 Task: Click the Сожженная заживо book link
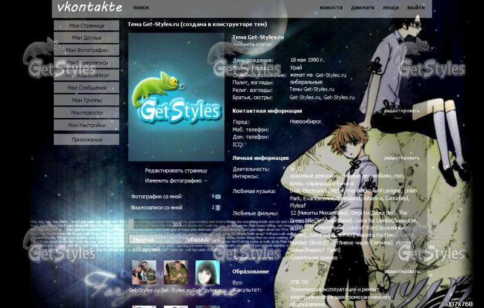313,257
